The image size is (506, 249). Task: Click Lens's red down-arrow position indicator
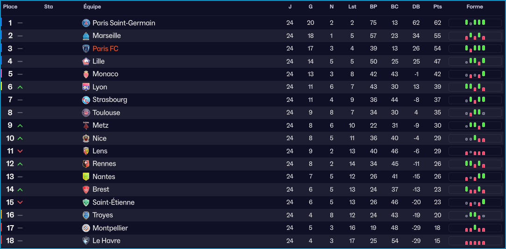[20, 151]
